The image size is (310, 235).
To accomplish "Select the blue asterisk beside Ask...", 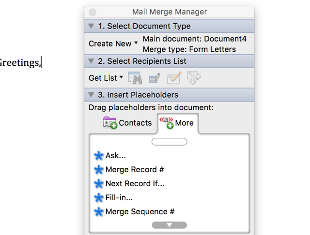I will click(99, 156).
